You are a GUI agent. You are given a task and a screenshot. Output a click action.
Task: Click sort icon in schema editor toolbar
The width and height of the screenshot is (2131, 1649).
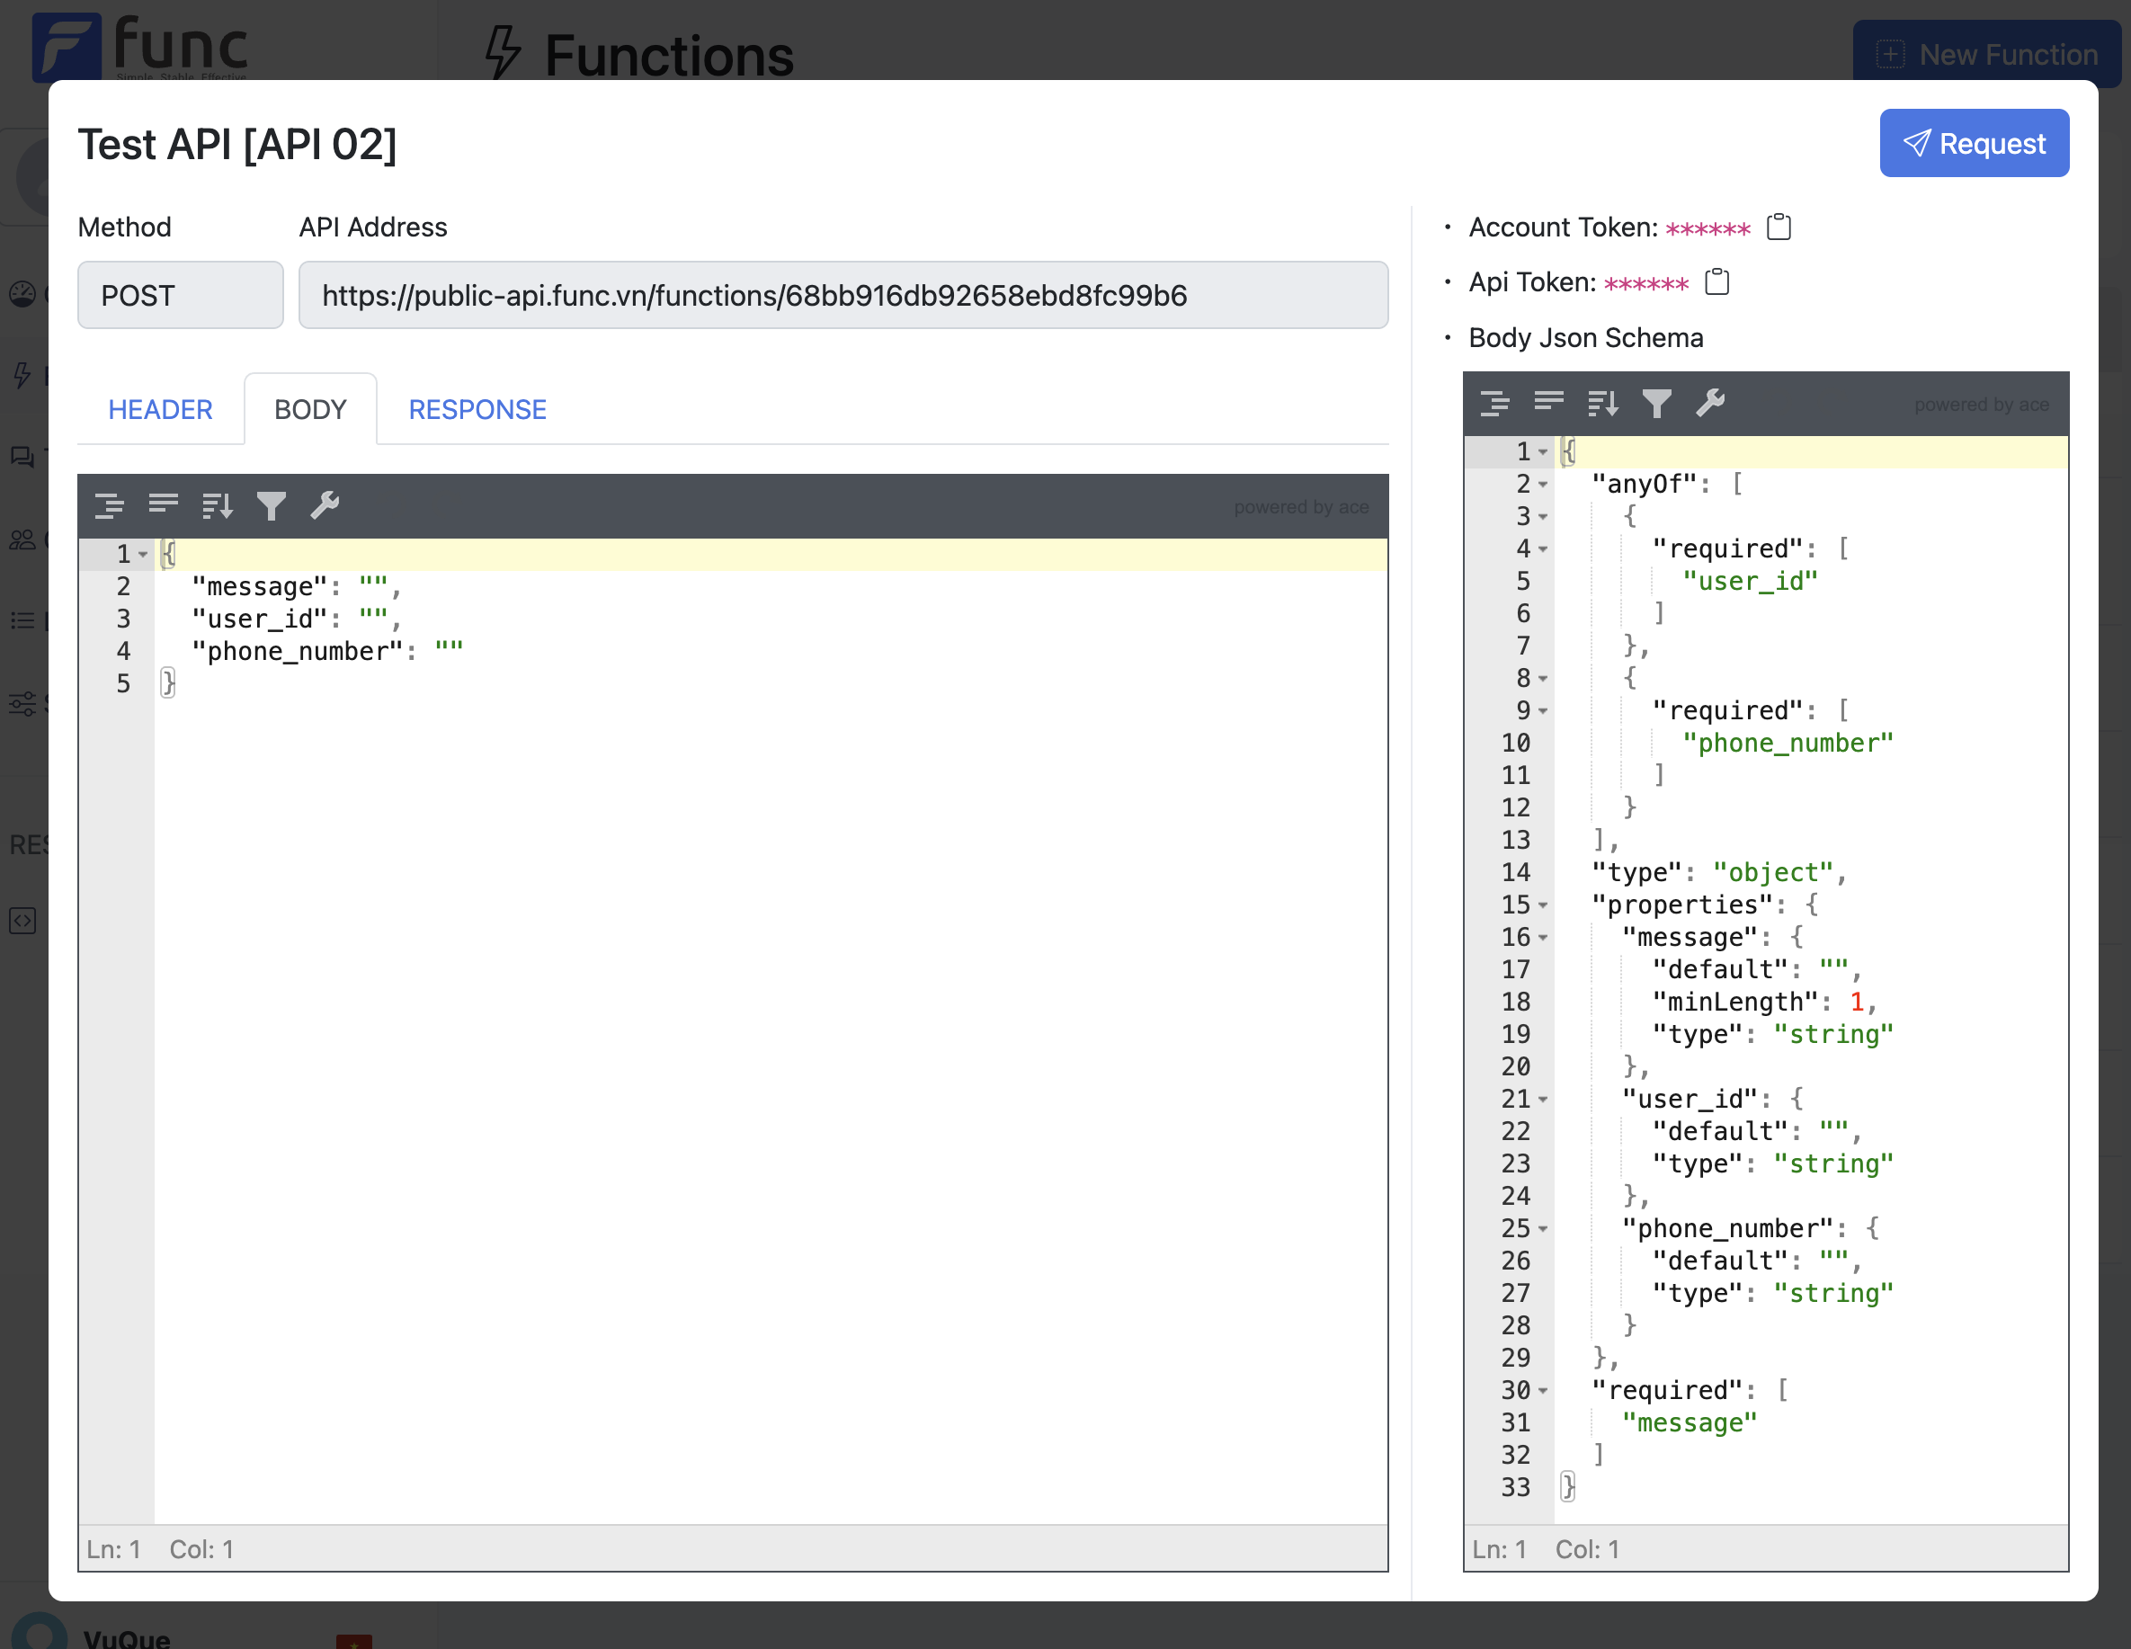[x=1602, y=403]
